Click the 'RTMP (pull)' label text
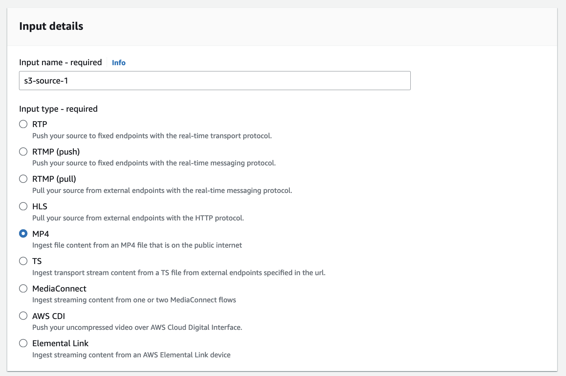 [x=54, y=179]
